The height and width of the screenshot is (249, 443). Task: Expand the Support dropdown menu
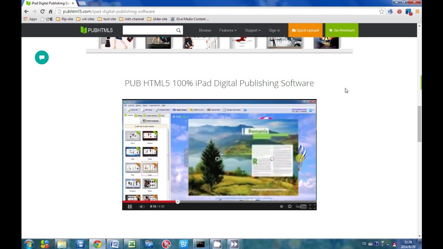point(253,30)
